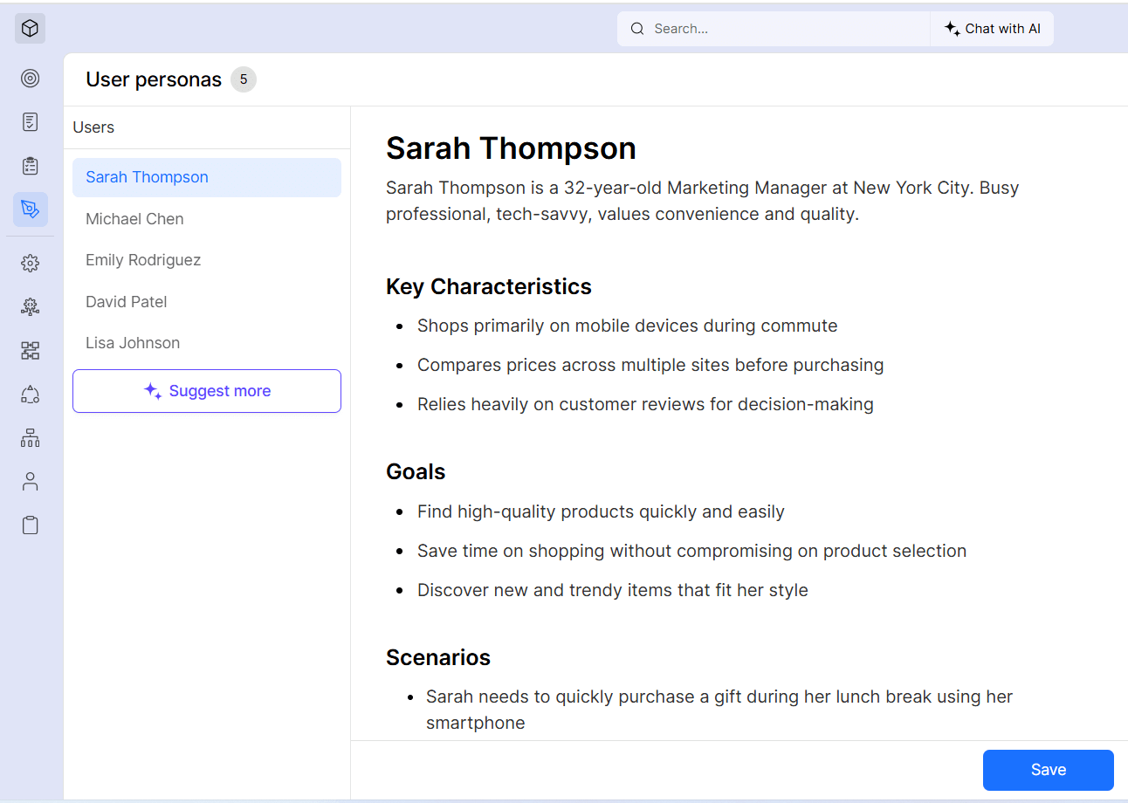Open the gear settings icon in sidebar
Viewport: 1128px width, 803px height.
[31, 263]
